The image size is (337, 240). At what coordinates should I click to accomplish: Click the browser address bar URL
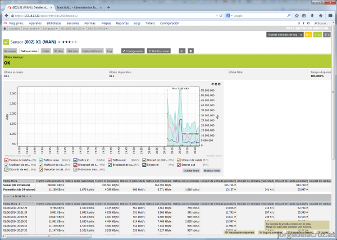pos(114,16)
